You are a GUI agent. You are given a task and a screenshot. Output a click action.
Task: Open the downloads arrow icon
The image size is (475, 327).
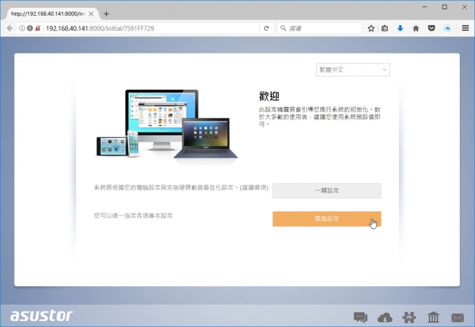(400, 28)
